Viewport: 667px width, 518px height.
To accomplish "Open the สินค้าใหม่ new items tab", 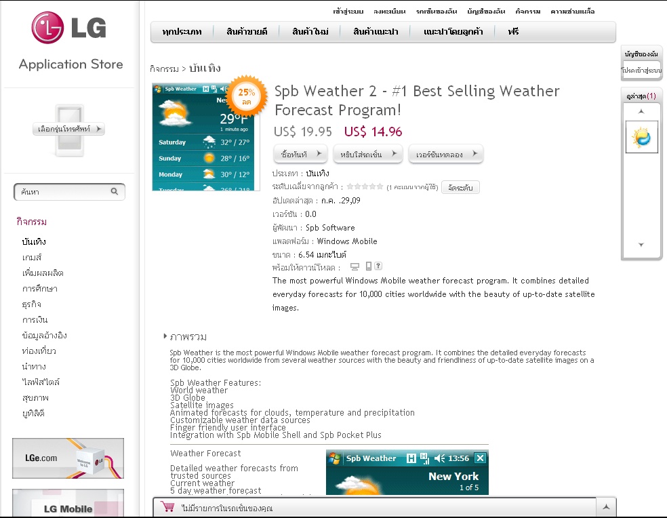I will click(310, 31).
